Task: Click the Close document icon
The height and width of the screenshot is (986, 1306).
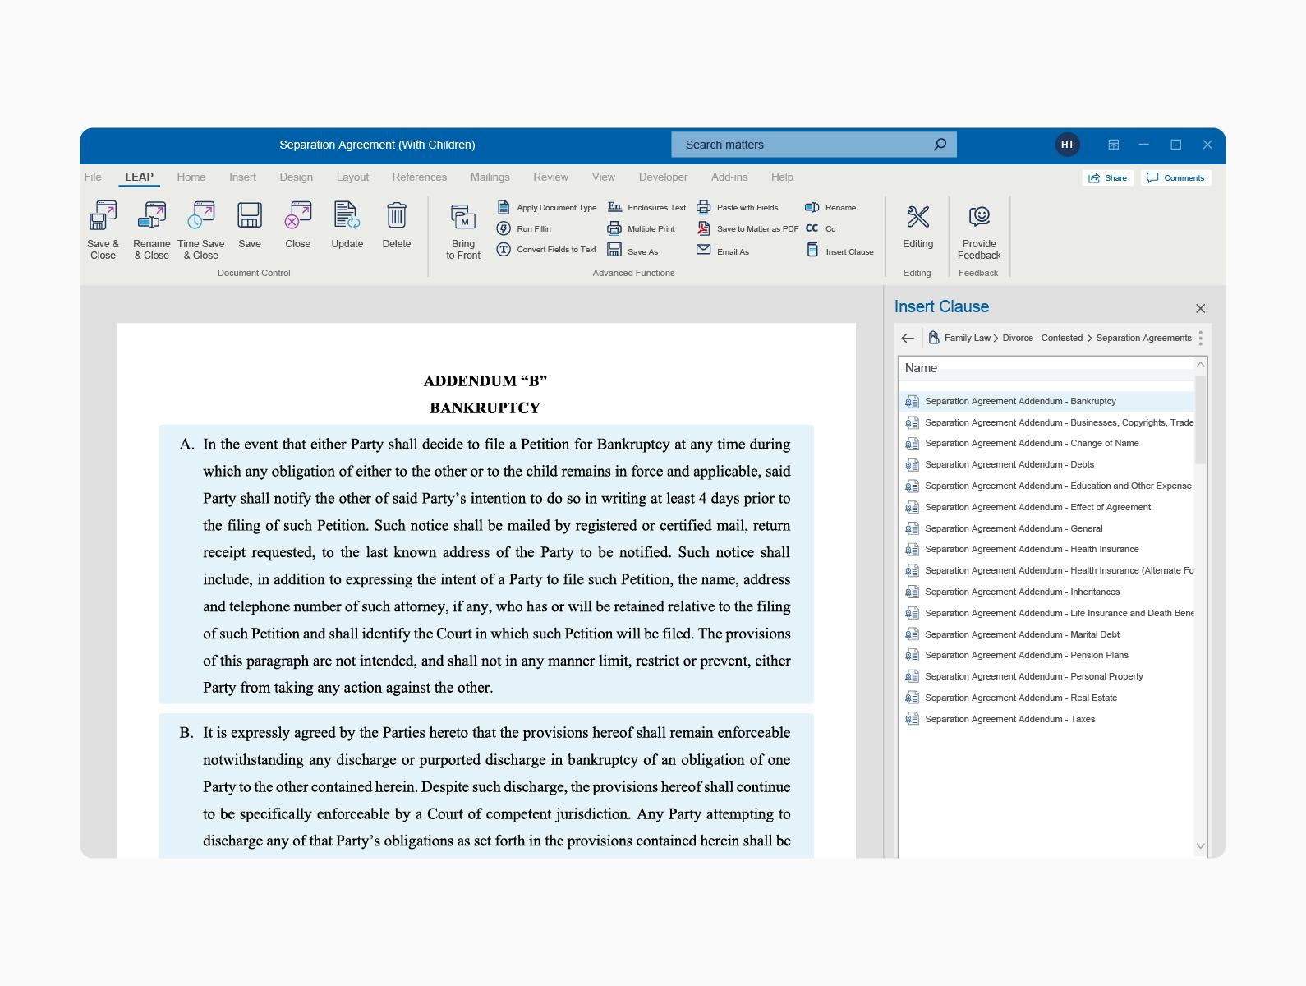Action: pos(298,215)
